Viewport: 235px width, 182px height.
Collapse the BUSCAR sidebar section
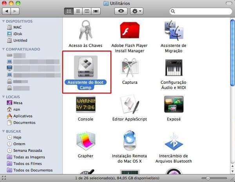coord(4,131)
